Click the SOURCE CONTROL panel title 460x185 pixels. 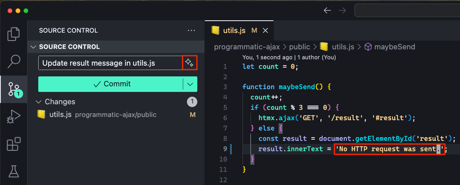pyautogui.click(x=68, y=31)
